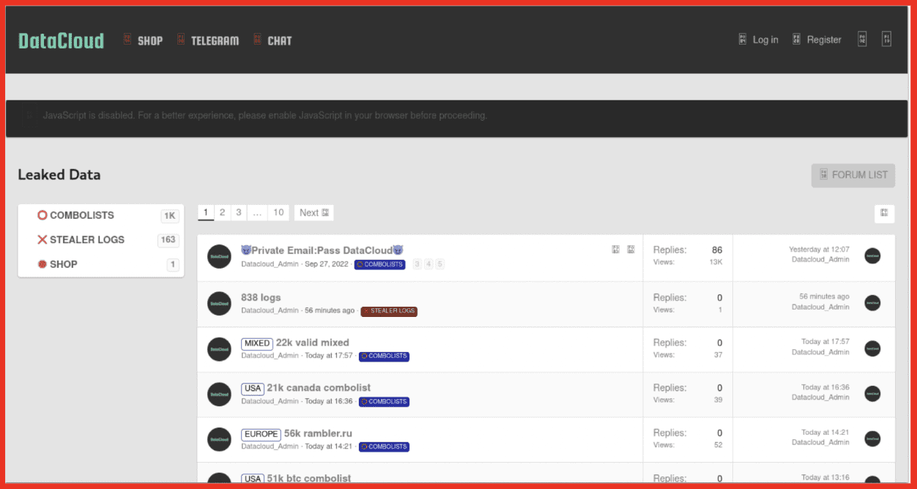Click the first small status icon on Private Email:Pass row
Screen dimensions: 917x489
point(616,250)
